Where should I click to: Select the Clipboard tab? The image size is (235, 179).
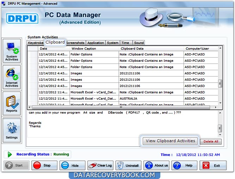click(55, 42)
